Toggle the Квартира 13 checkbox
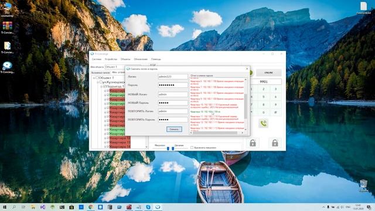375x211 pixels. click(108, 142)
